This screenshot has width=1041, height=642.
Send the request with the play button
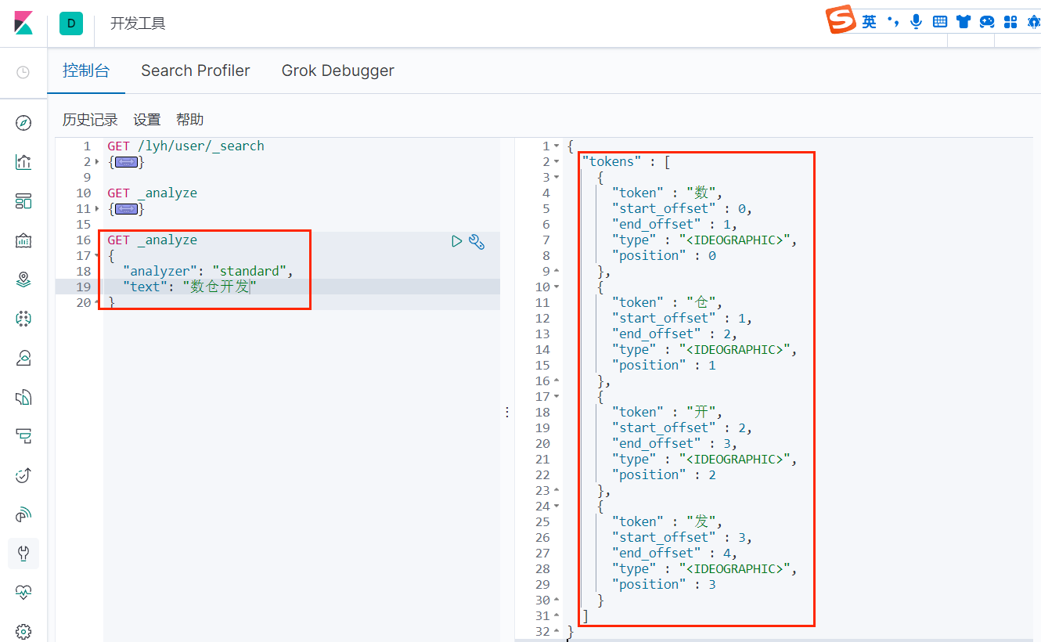click(457, 241)
